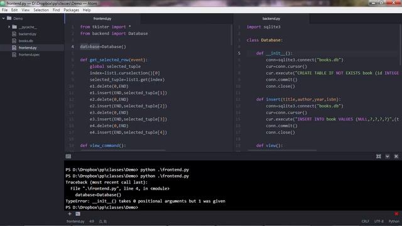
Task: Click 'from backend import Database' line
Action: (x=114, y=33)
